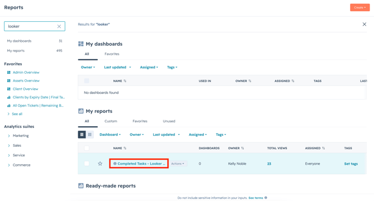Image resolution: width=374 pixels, height=201 pixels.
Task: Switch reports to grid view
Action: [90, 135]
